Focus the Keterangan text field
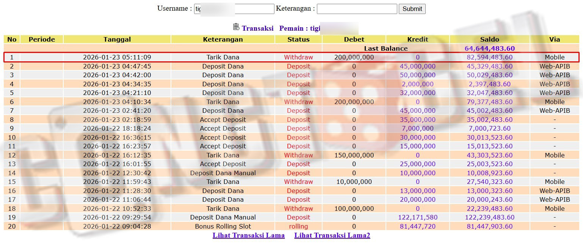 357,9
